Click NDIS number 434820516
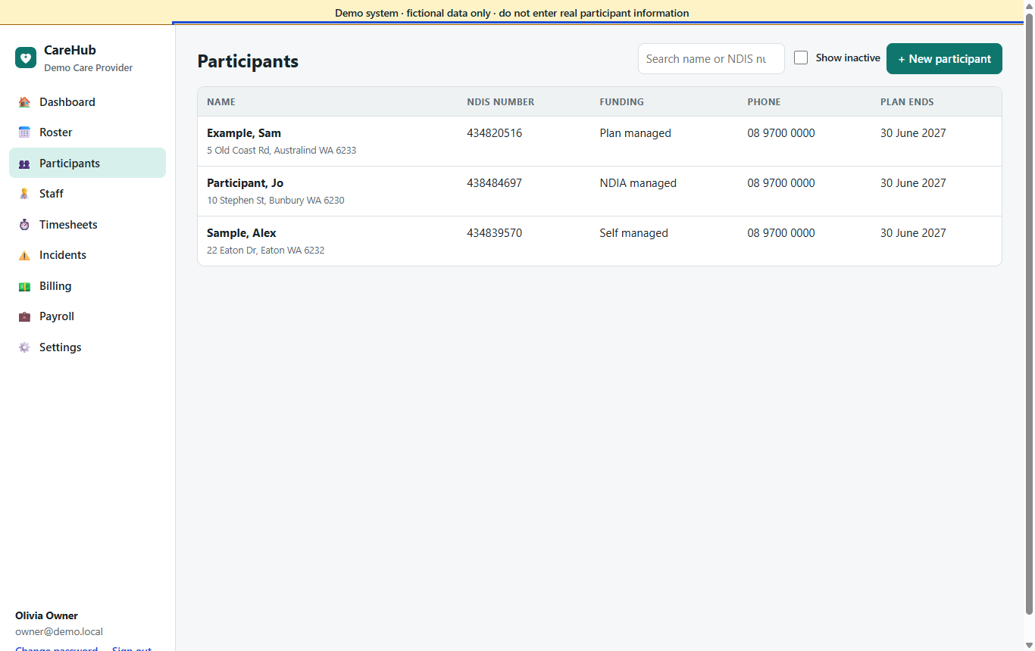Image resolution: width=1035 pixels, height=651 pixels. point(494,133)
